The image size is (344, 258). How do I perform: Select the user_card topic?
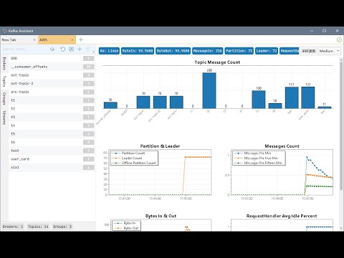pyautogui.click(x=52, y=159)
